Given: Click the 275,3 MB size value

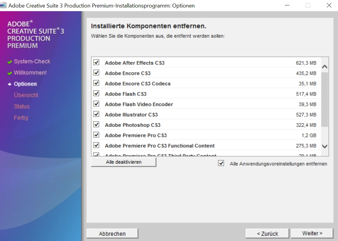Looking at the screenshot, I should click(306, 146).
